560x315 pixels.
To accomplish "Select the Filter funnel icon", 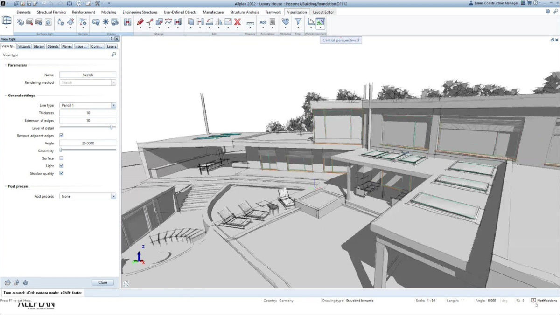I will pos(298,22).
